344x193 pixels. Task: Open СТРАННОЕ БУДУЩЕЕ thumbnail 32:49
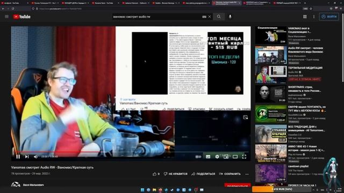[x=271, y=133]
